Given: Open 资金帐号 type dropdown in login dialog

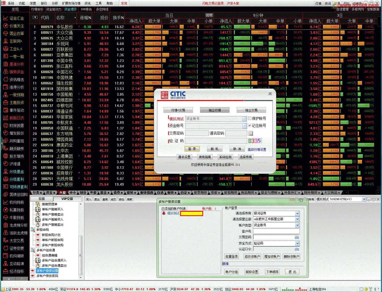Looking at the screenshot, I should tap(244, 119).
